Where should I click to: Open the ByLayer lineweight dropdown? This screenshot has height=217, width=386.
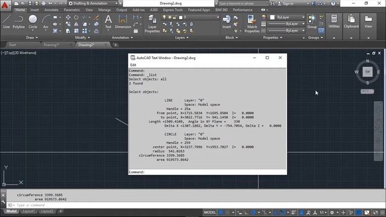[286, 24]
